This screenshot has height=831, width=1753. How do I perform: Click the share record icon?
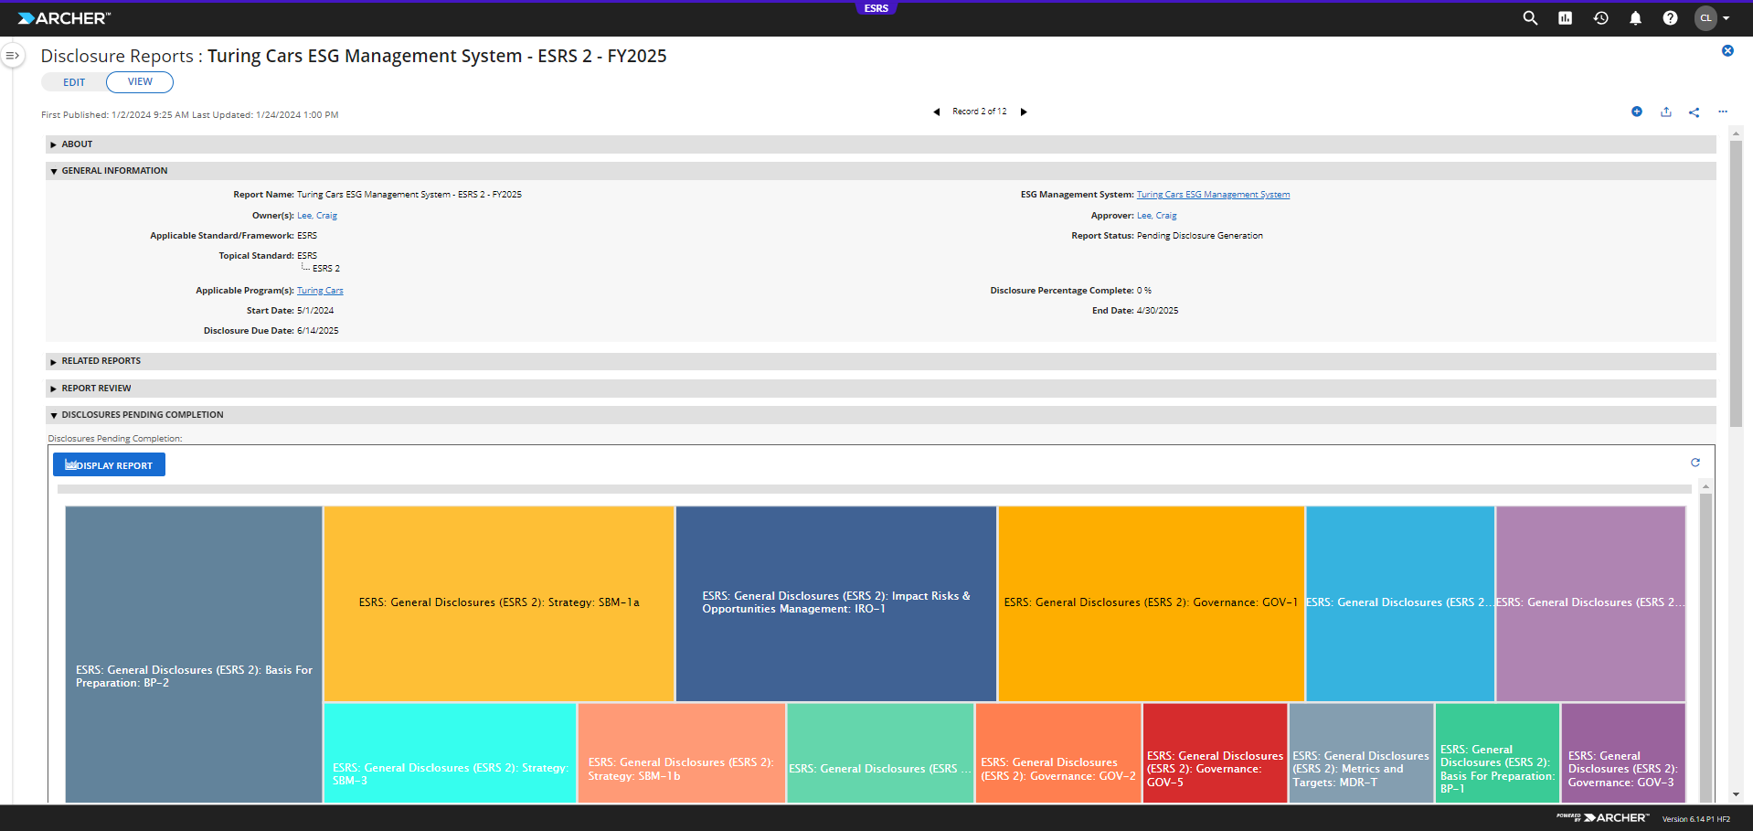[1695, 112]
